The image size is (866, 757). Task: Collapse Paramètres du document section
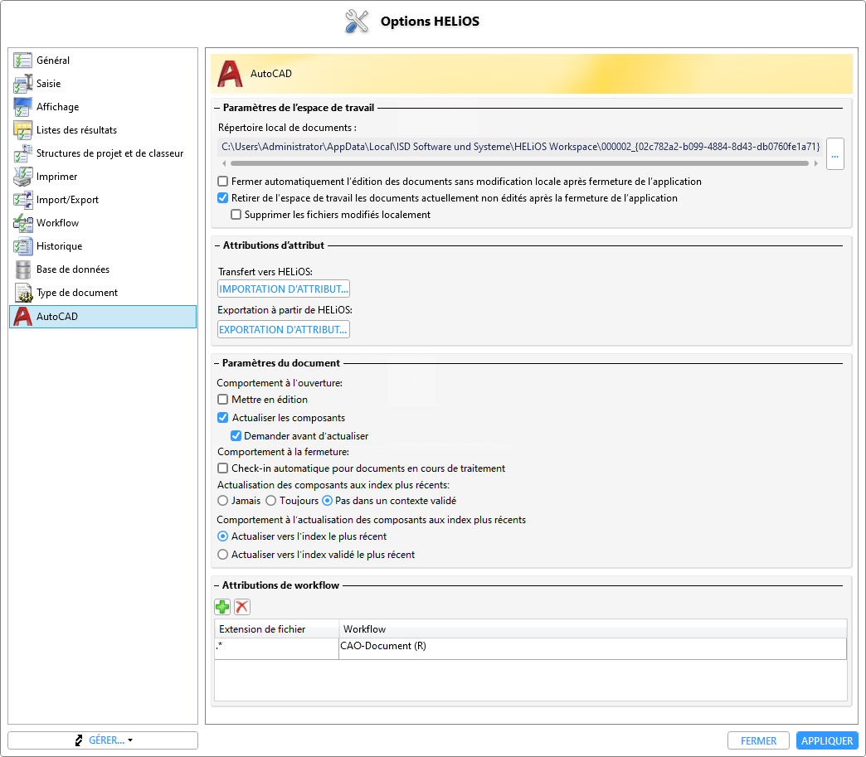[217, 363]
